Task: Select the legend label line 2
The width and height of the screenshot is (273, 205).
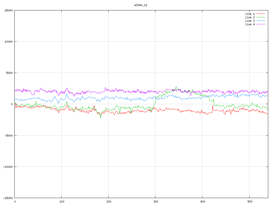Action: tap(250, 17)
